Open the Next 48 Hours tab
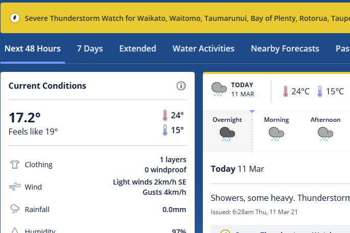 click(x=33, y=49)
